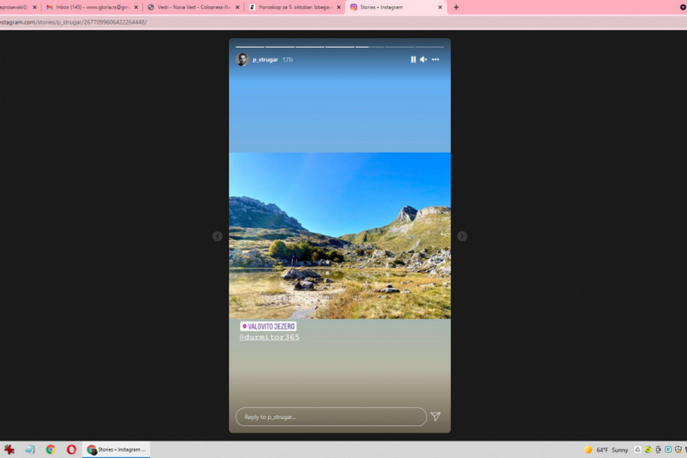Open the p_strugar username link
The height and width of the screenshot is (458, 687).
[x=265, y=60]
